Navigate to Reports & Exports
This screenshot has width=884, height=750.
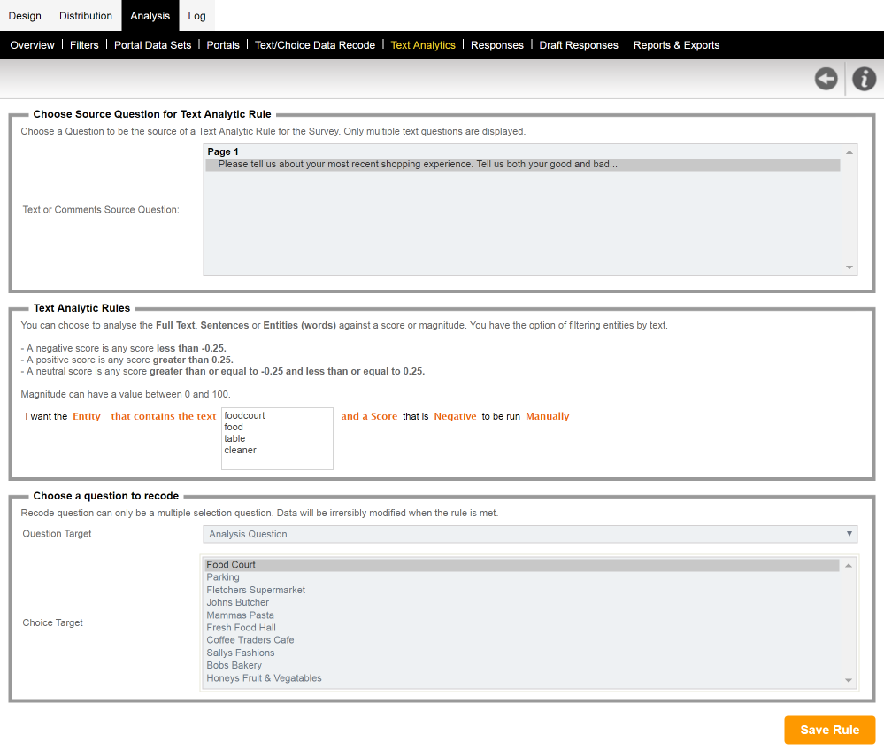(676, 44)
